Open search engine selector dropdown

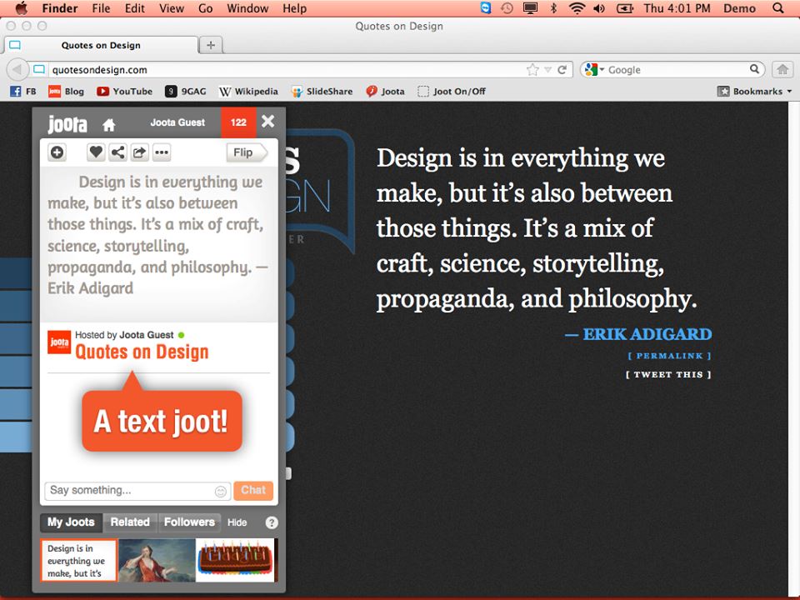pos(594,70)
